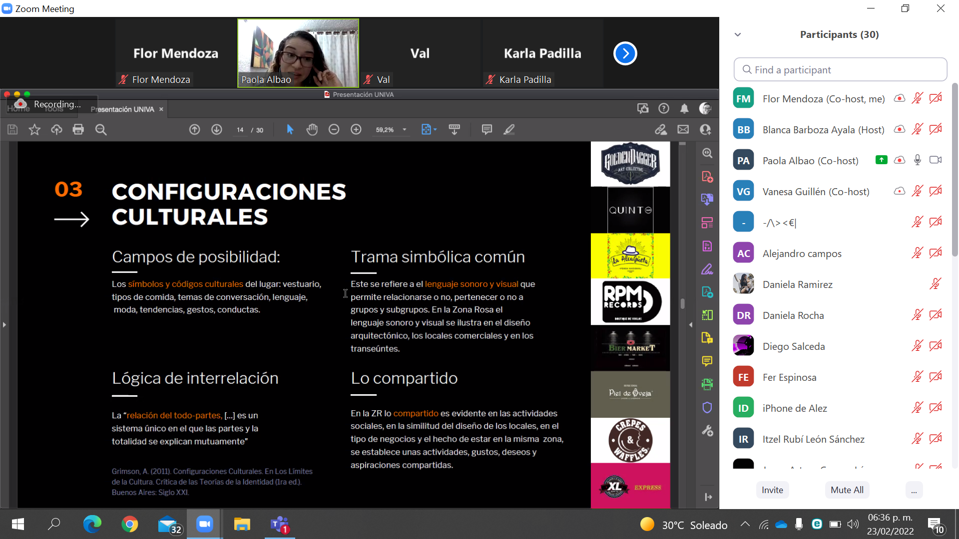Choose the selection arrow tool
959x539 pixels.
click(x=290, y=130)
